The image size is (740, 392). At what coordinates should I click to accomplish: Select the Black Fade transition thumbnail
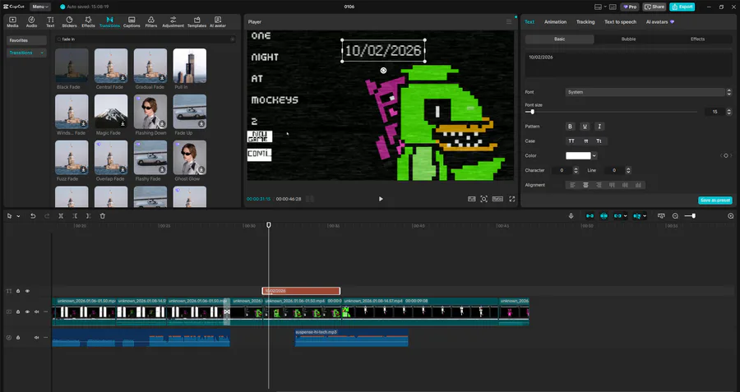coord(72,65)
